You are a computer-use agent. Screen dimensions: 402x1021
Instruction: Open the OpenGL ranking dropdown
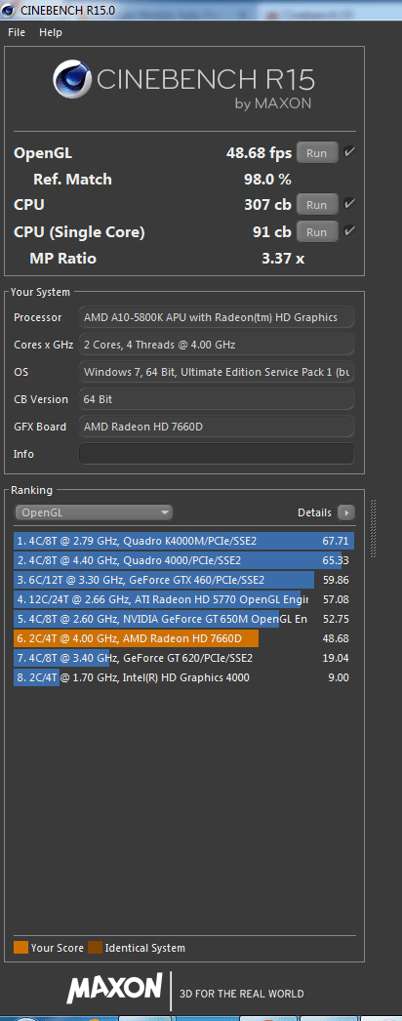pyautogui.click(x=93, y=512)
